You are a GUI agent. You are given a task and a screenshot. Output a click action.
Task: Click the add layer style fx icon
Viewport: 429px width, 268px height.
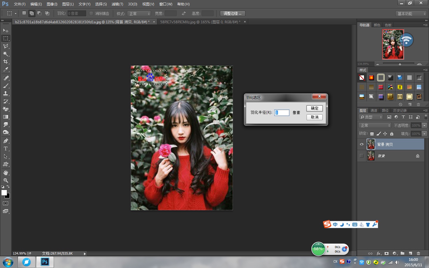pos(379,253)
